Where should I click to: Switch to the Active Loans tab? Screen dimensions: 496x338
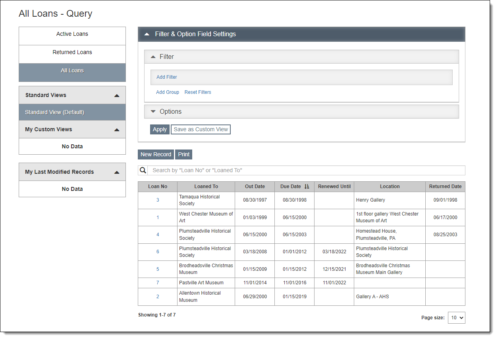click(x=72, y=34)
